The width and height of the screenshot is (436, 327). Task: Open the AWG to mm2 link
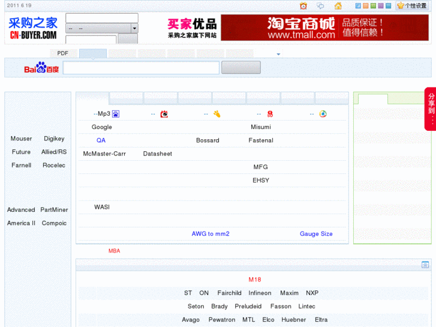coord(211,234)
